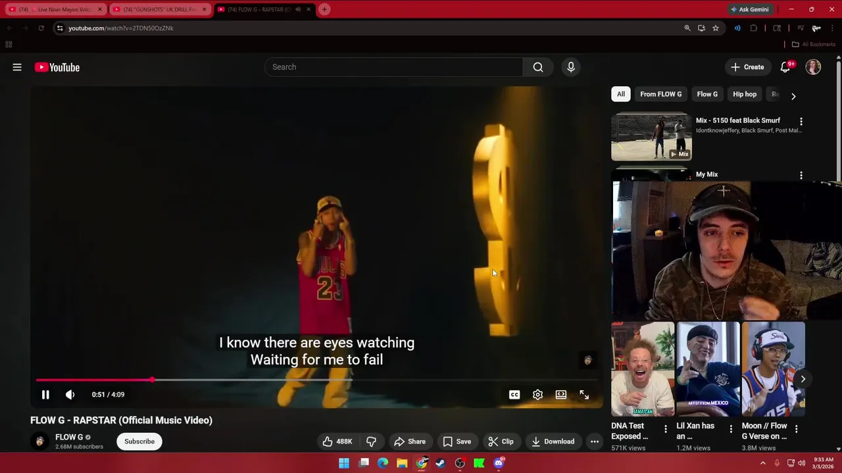Switch to Live Now Mayon Volcano tab
The height and width of the screenshot is (473, 842).
coord(55,9)
